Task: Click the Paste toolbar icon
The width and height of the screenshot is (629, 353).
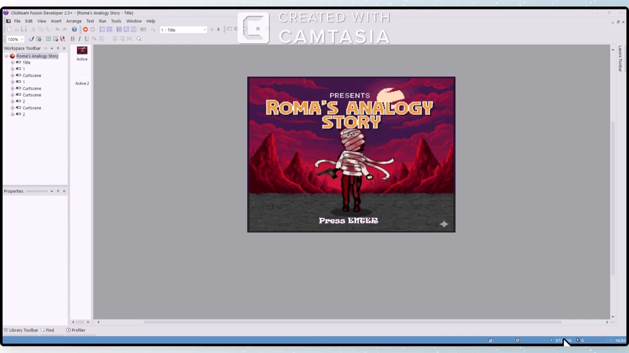Action: [x=48, y=30]
